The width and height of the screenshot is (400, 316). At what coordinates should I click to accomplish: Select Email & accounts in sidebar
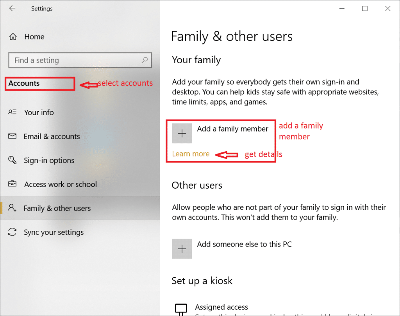[x=52, y=137]
